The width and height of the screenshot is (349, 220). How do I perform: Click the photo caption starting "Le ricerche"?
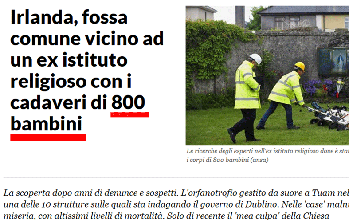click(x=267, y=155)
